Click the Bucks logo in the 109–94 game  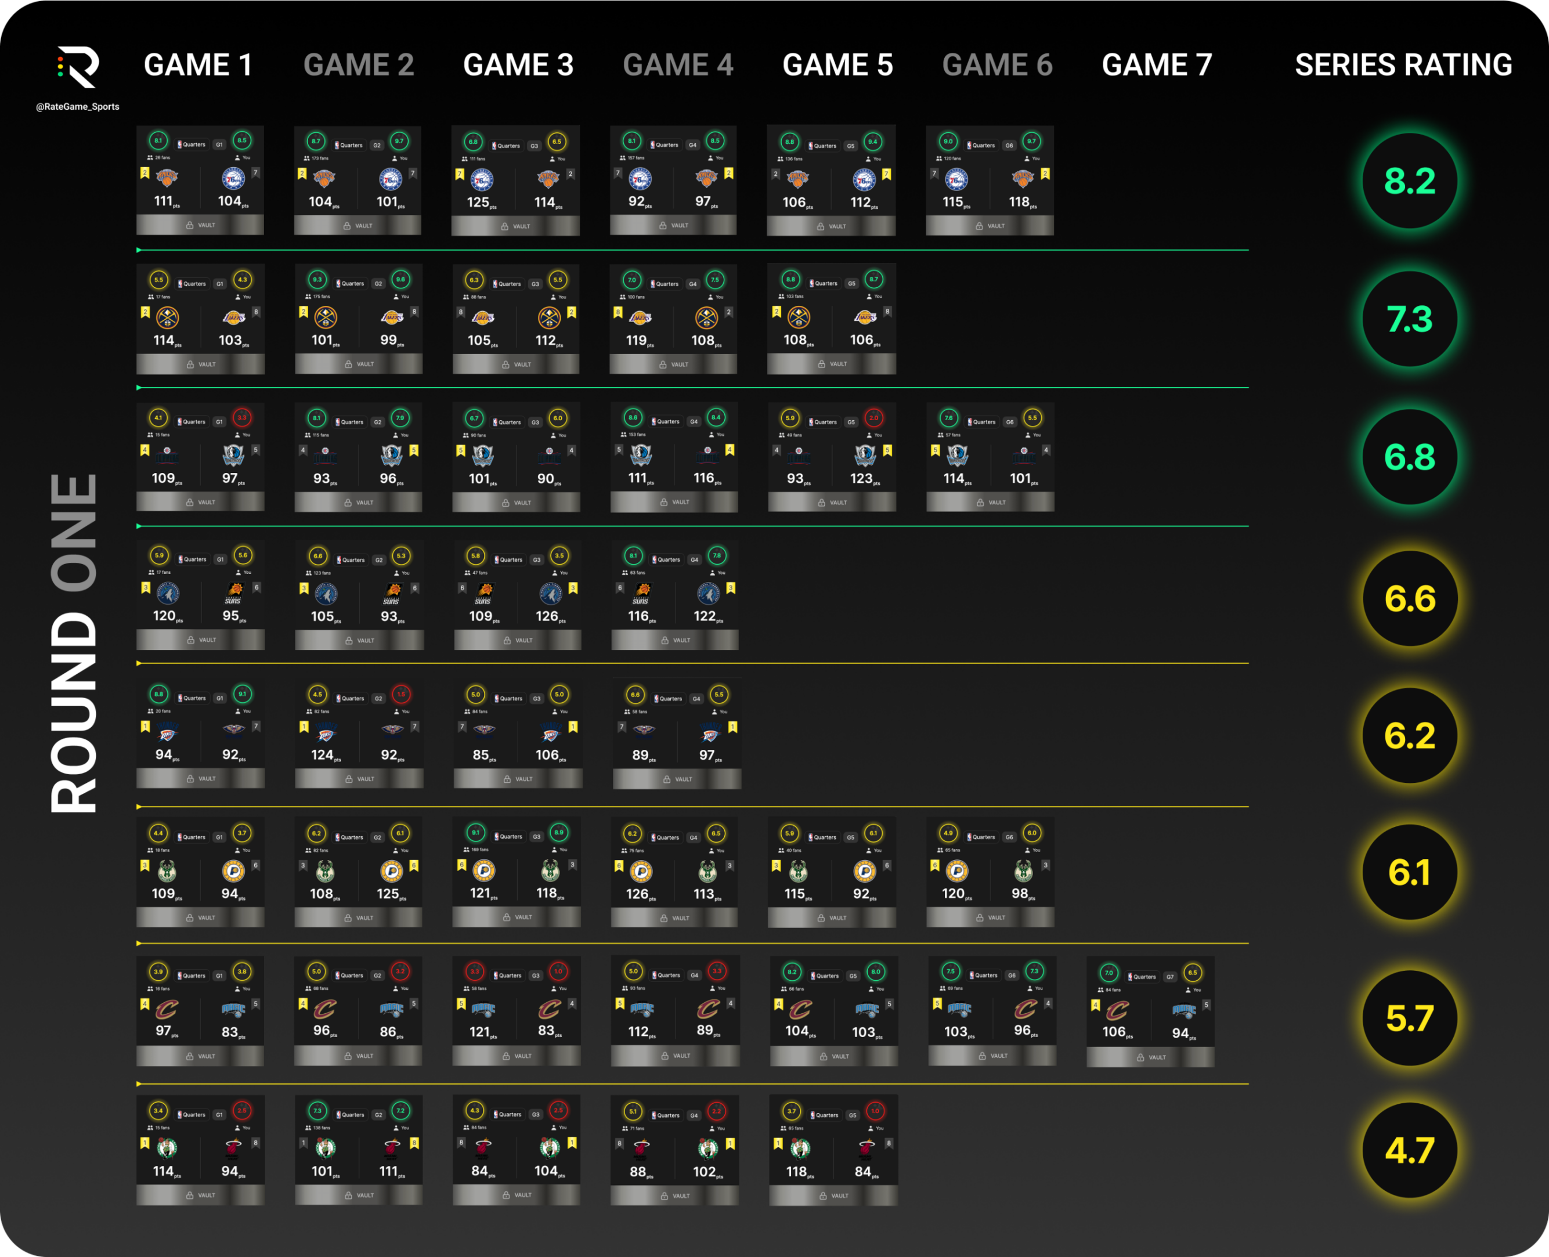[x=167, y=870]
